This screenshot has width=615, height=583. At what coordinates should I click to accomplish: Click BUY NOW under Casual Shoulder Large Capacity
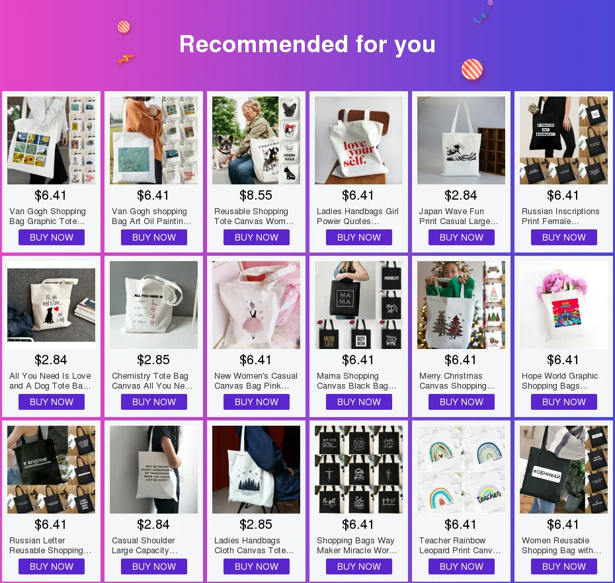[x=153, y=566]
